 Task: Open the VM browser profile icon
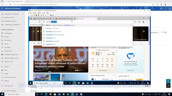143,22
